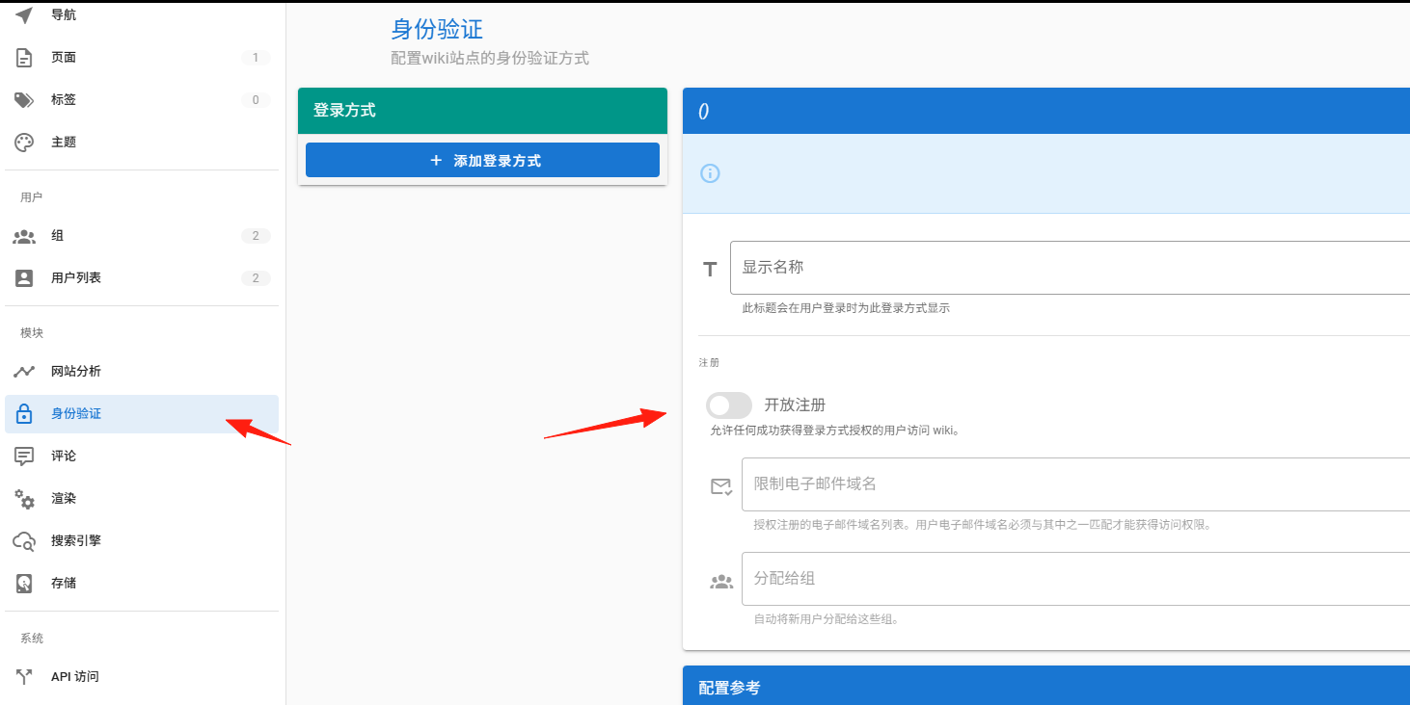
Task: Click the 添加登录方式 button
Action: coord(482,160)
